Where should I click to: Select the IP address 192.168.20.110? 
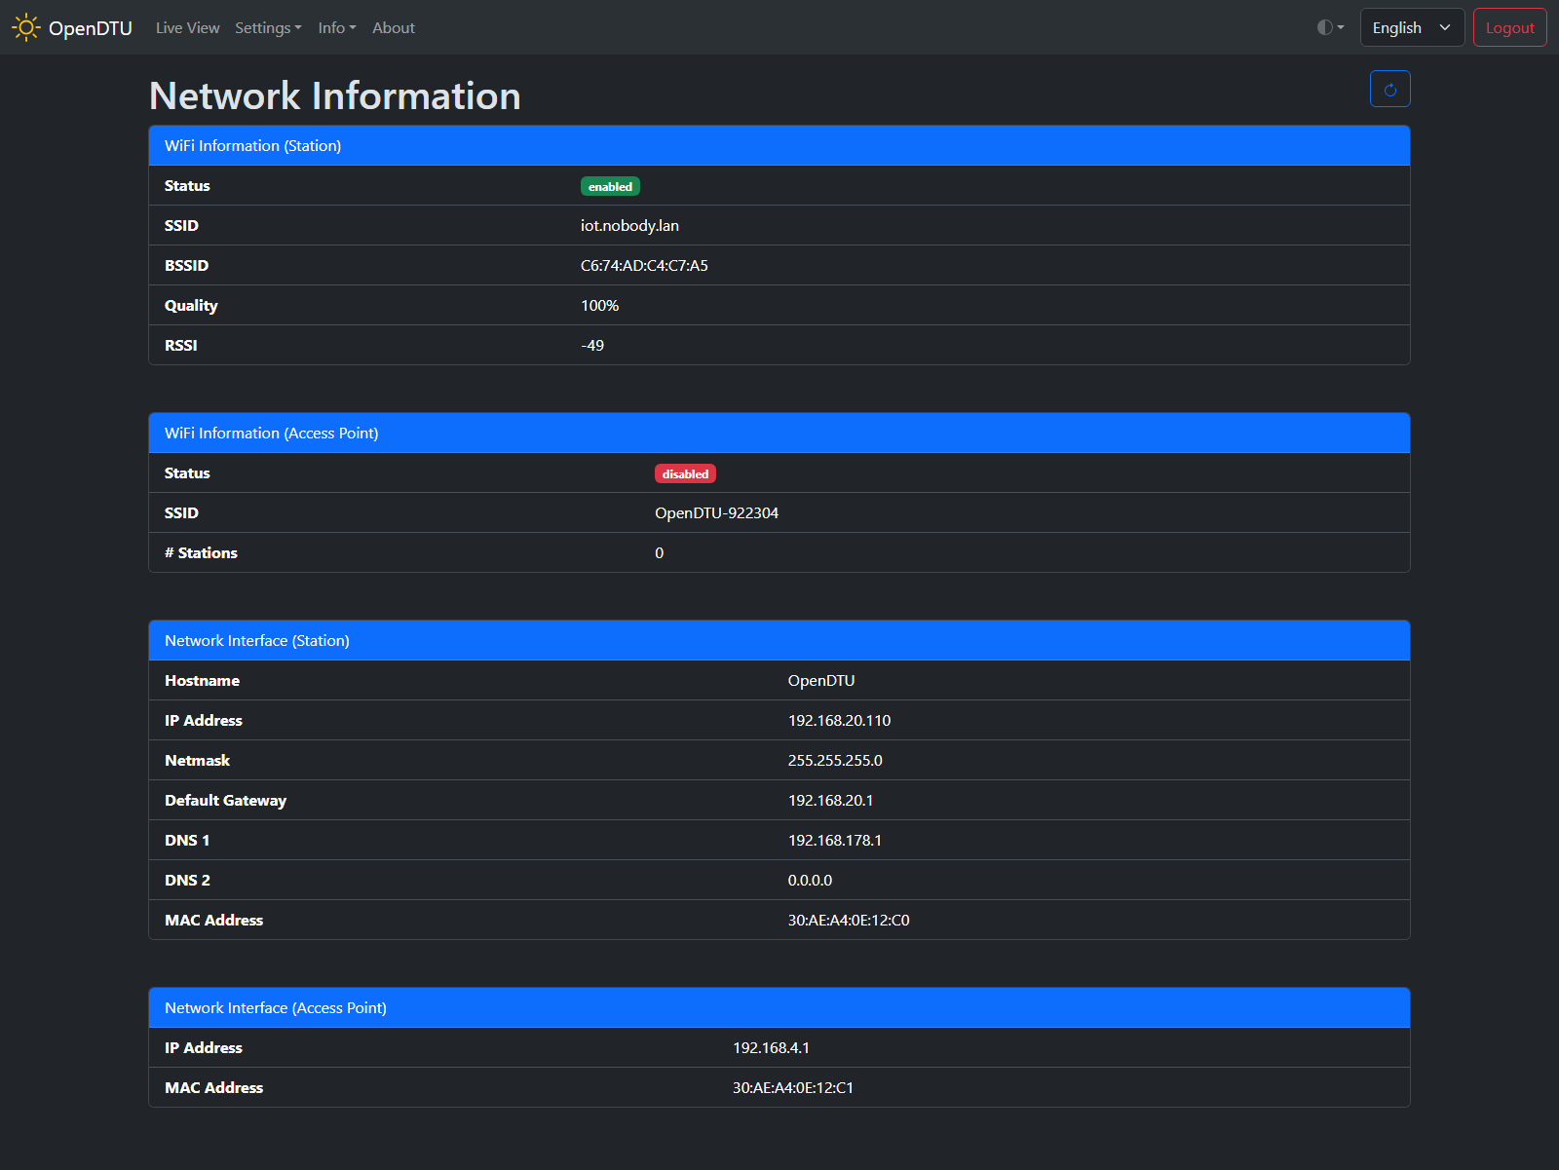point(839,721)
